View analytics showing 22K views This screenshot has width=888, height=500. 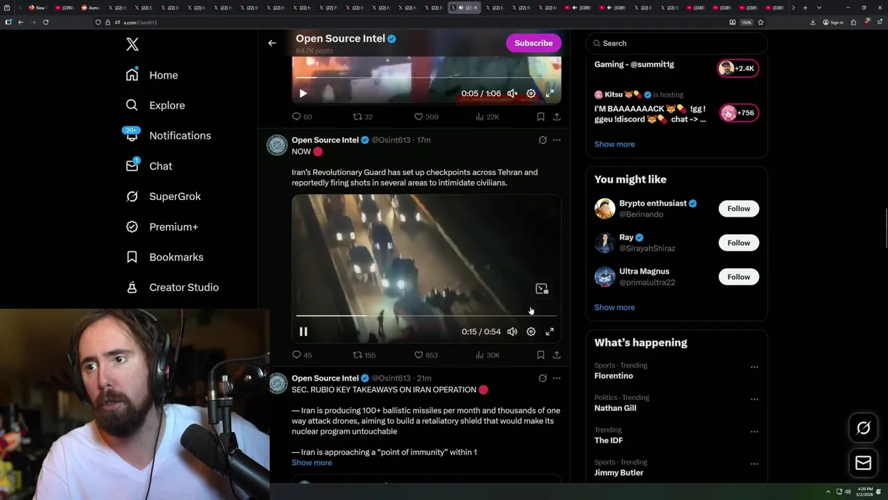(x=487, y=117)
